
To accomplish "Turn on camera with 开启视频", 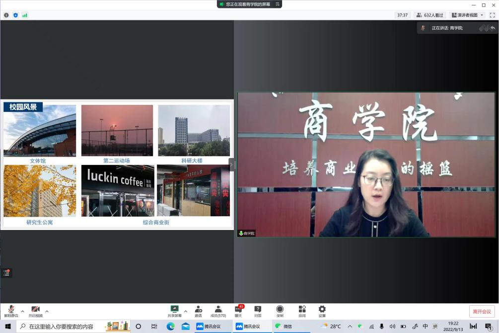I will [x=35, y=311].
